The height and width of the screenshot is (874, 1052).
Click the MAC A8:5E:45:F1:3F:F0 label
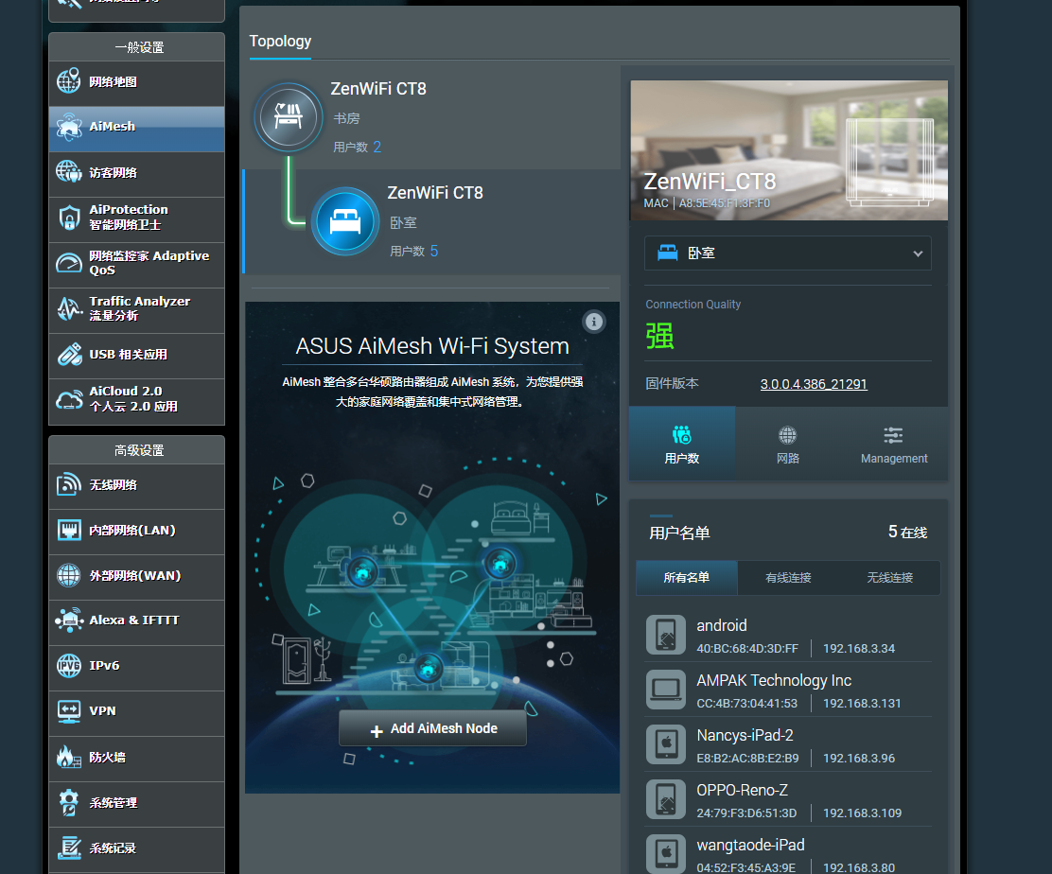(x=707, y=203)
